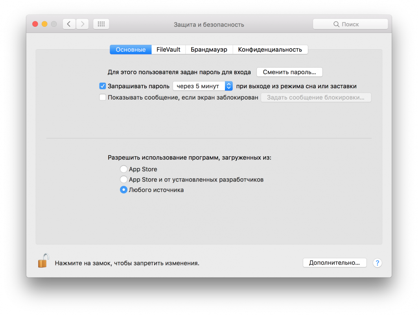Screen dimensions: 418x315
Task: Click Задать сообщение блокировки button
Action: (x=316, y=97)
